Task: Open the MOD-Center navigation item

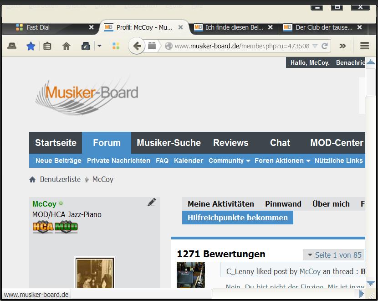Action: [x=337, y=143]
